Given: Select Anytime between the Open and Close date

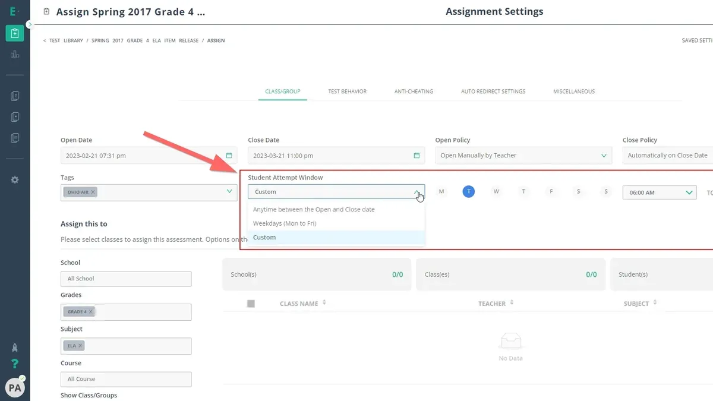Looking at the screenshot, I should 336,210.
